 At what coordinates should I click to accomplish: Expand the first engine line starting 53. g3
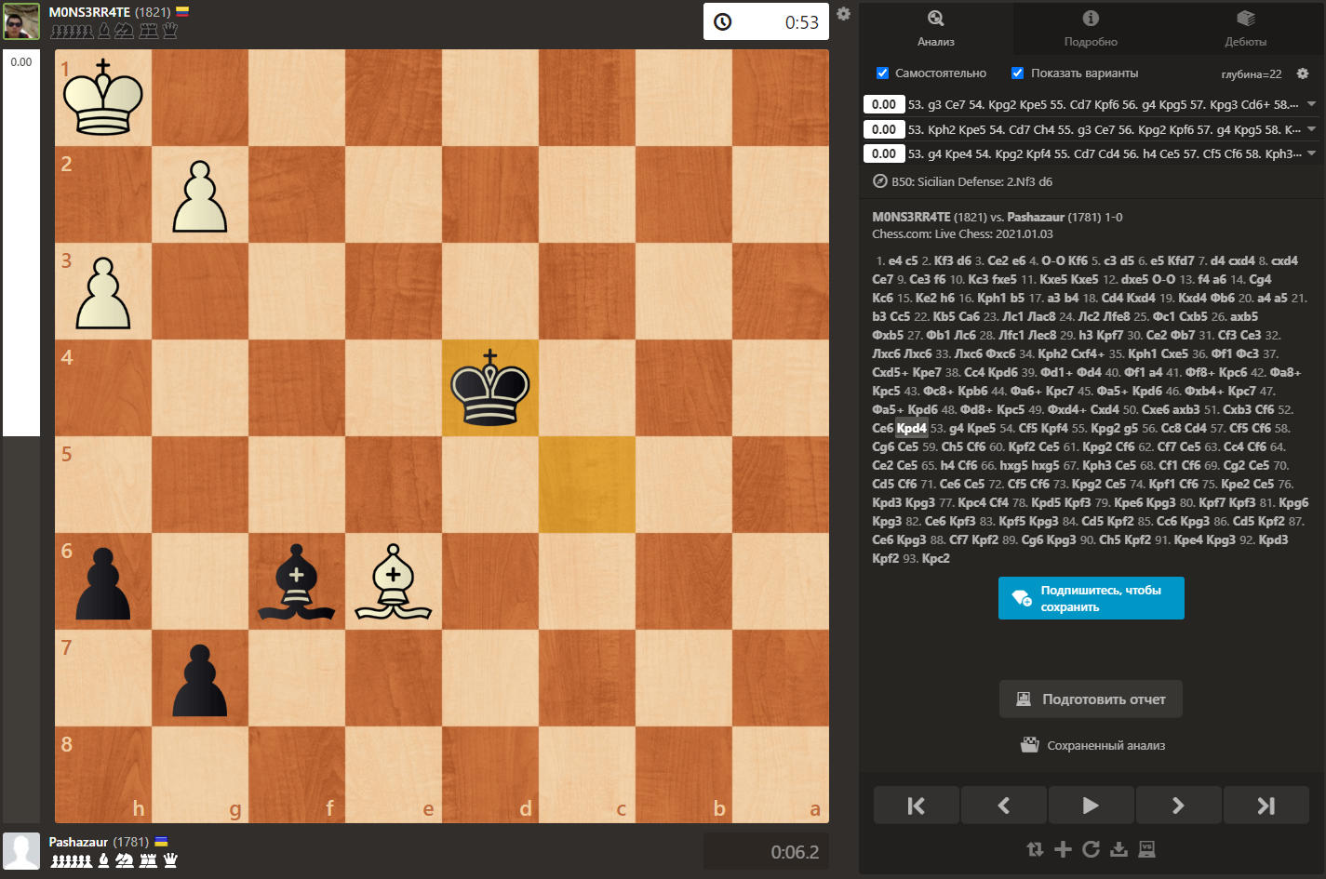1312,104
